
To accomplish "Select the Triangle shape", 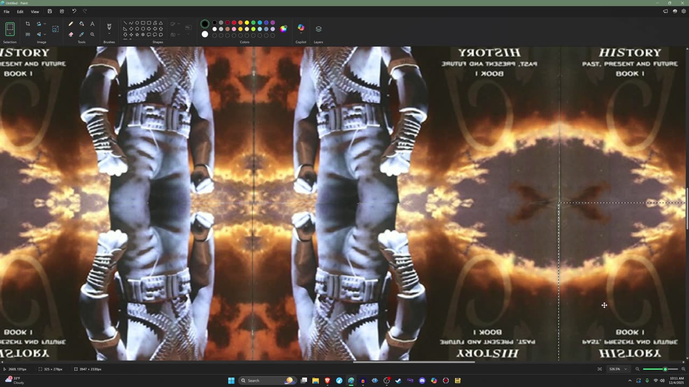I will coord(160,23).
